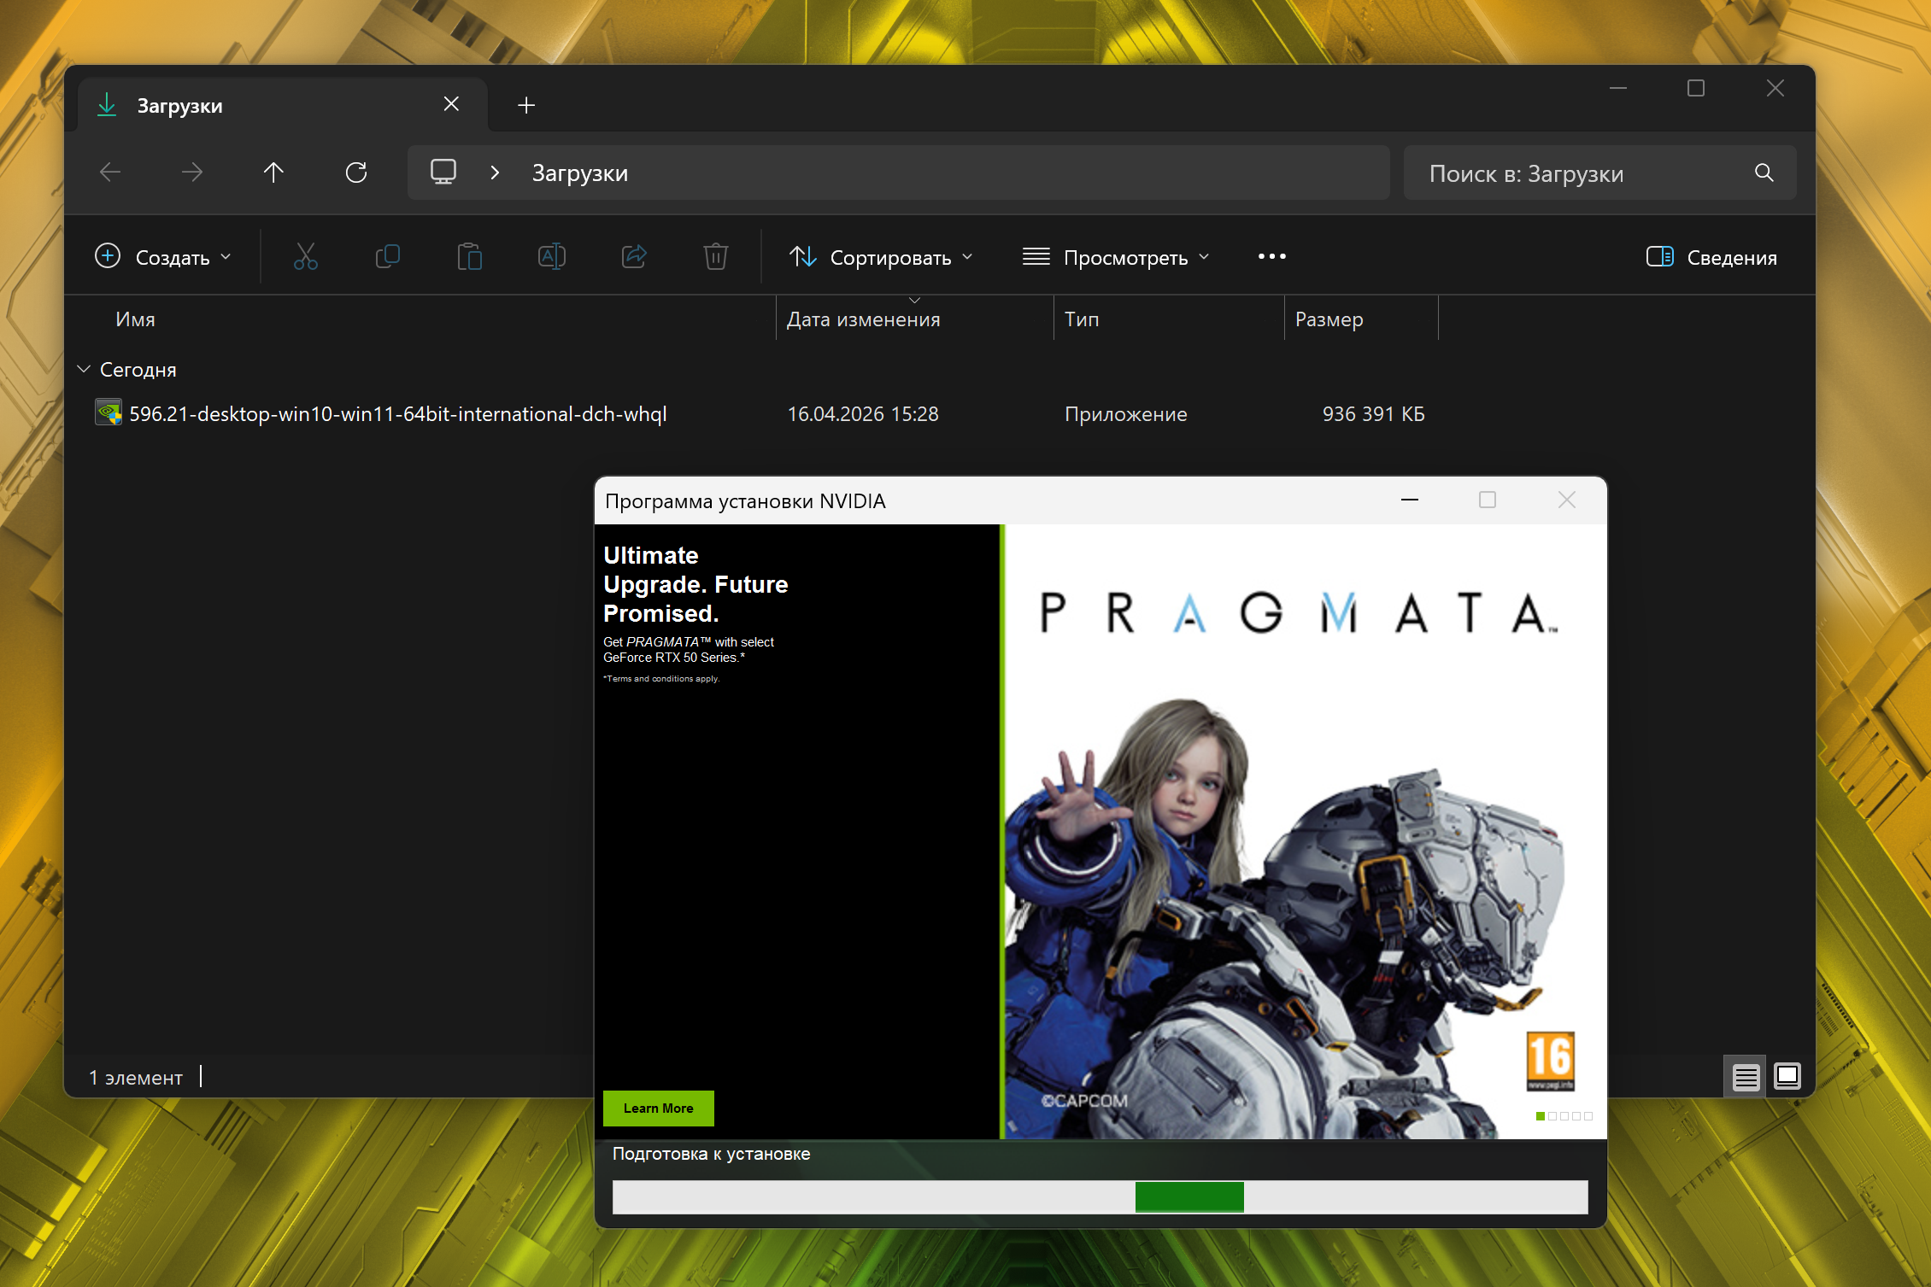
Task: Switch to details list view
Action: point(1746,1077)
